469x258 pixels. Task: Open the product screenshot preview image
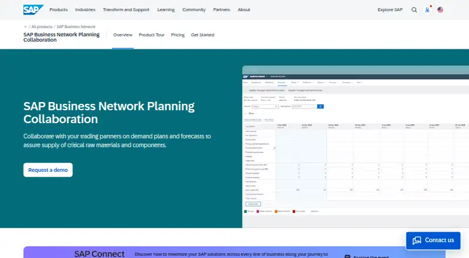(x=355, y=147)
